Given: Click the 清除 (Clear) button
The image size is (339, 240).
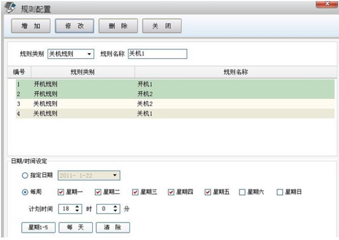Looking at the screenshot, I should coord(114,227).
